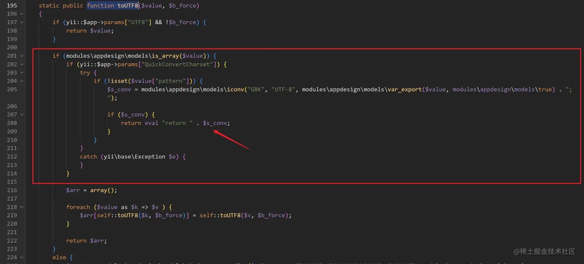Viewport: 584px width, 264px height.
Task: Collapse the fold chevron at line 196
Action: (22, 14)
